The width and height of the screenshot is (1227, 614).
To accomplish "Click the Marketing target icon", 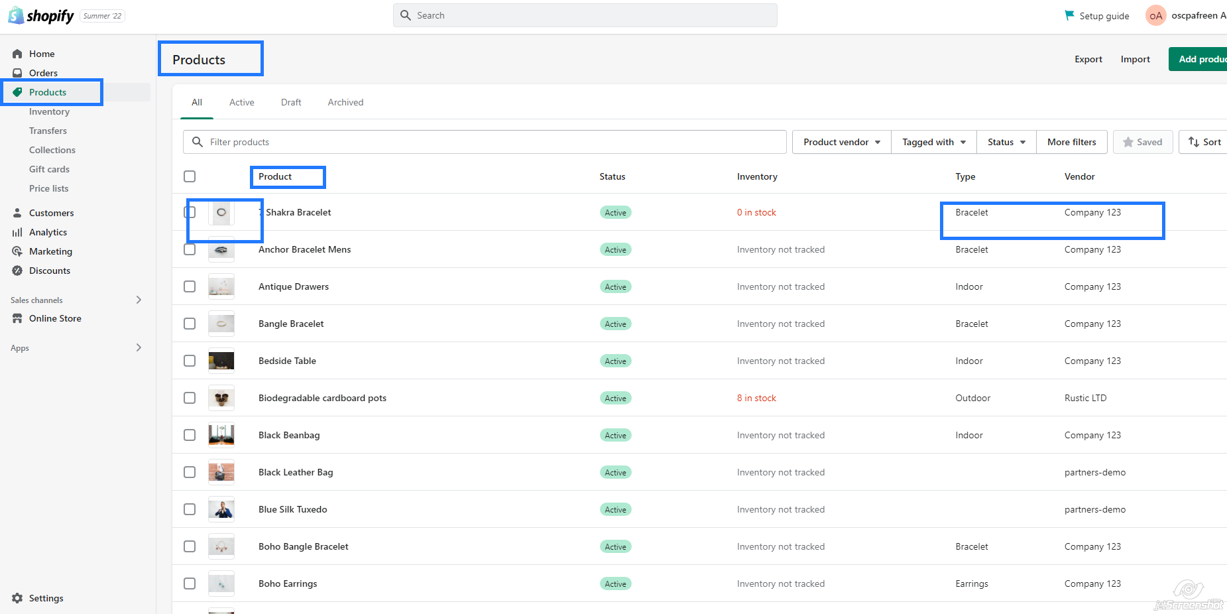I will click(x=17, y=251).
